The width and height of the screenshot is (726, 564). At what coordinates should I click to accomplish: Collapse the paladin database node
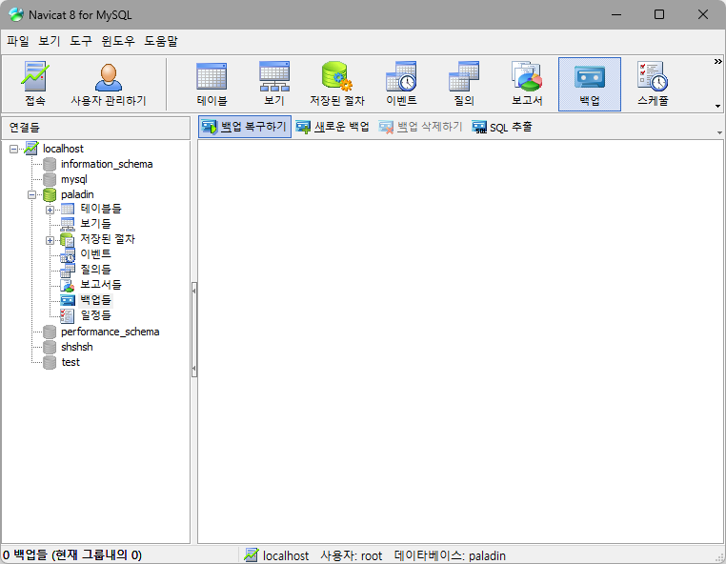click(32, 194)
